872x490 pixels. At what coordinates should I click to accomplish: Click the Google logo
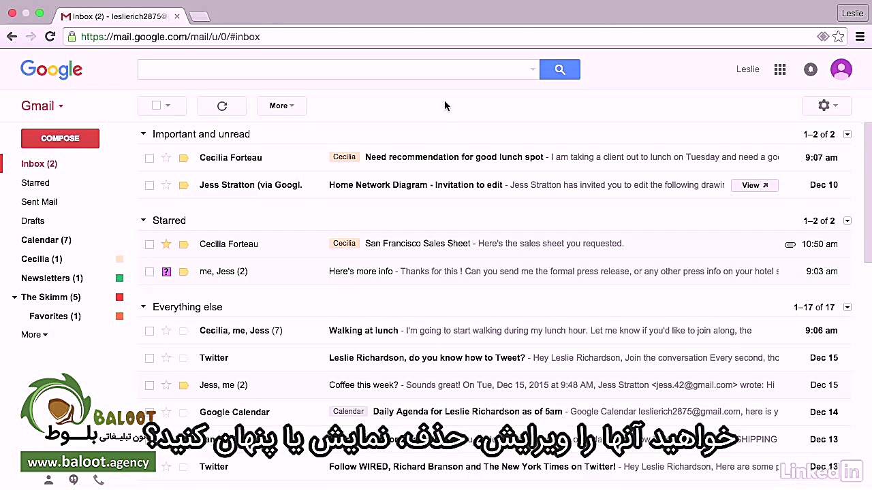(51, 69)
